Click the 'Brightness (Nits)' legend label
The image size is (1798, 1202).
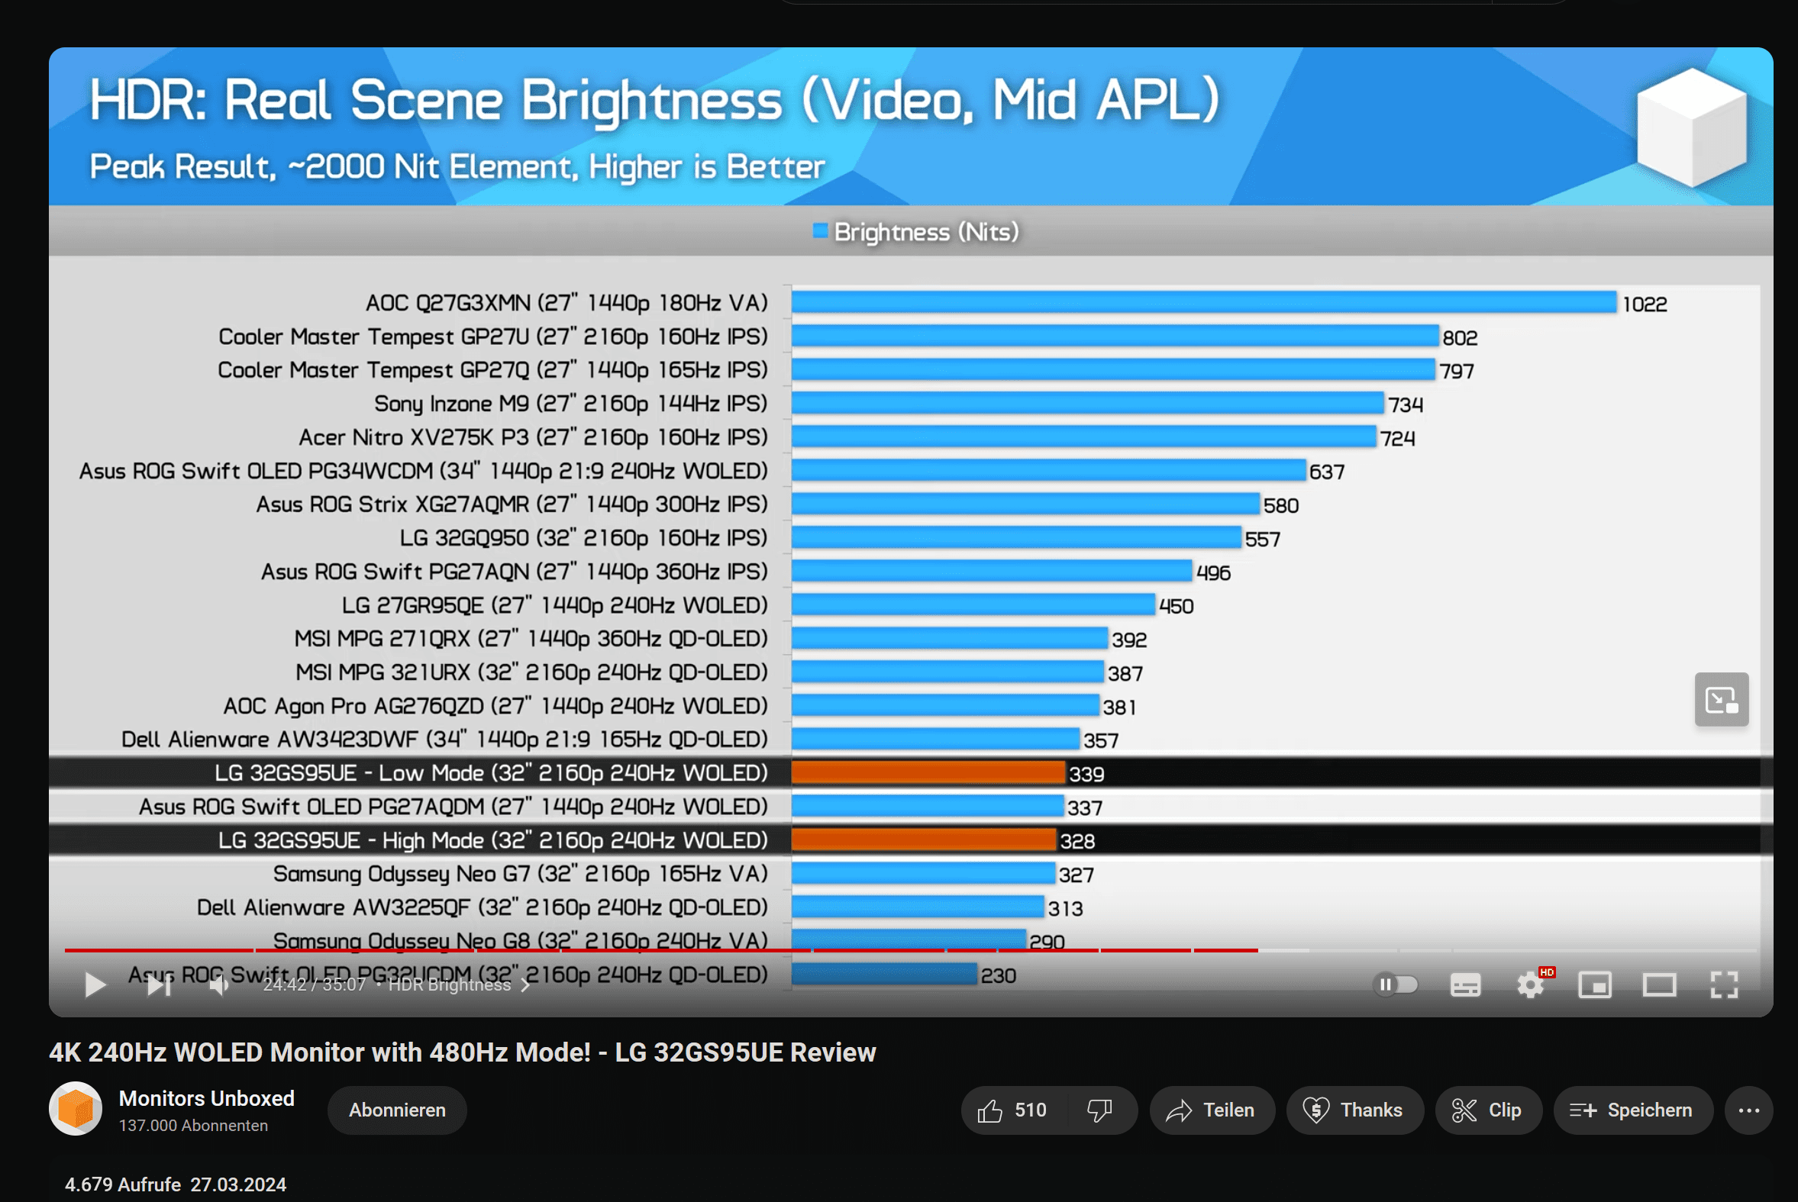coord(926,231)
